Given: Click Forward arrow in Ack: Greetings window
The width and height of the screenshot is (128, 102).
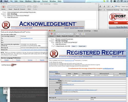Looking at the screenshot, I should click(x=23, y=7).
